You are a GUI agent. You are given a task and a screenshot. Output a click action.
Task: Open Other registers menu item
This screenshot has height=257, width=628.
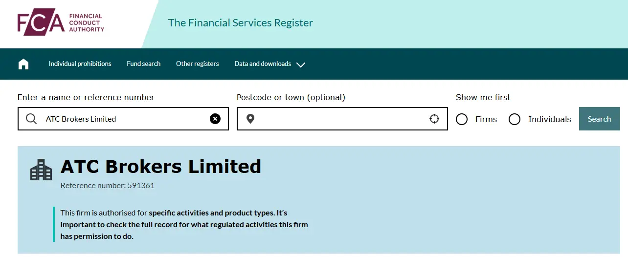point(198,64)
